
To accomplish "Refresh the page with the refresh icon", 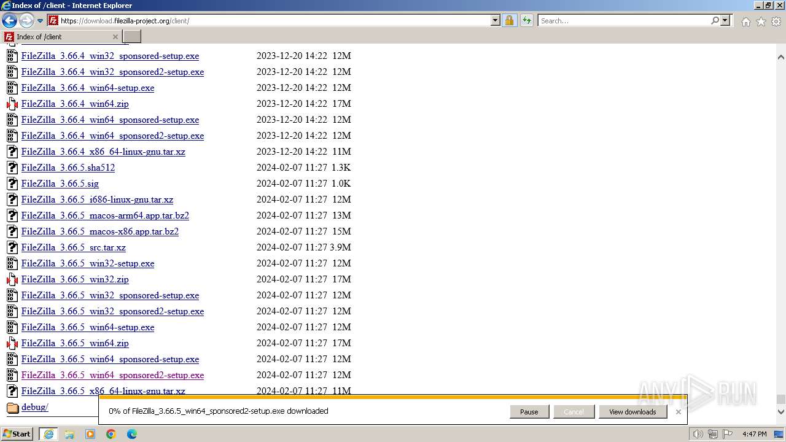I will [526, 20].
